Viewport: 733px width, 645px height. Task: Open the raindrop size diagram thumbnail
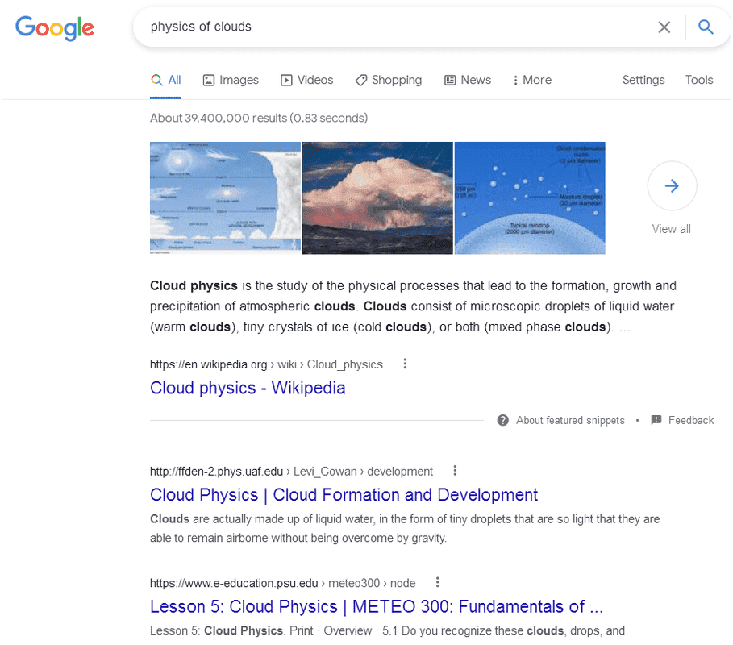pos(530,198)
